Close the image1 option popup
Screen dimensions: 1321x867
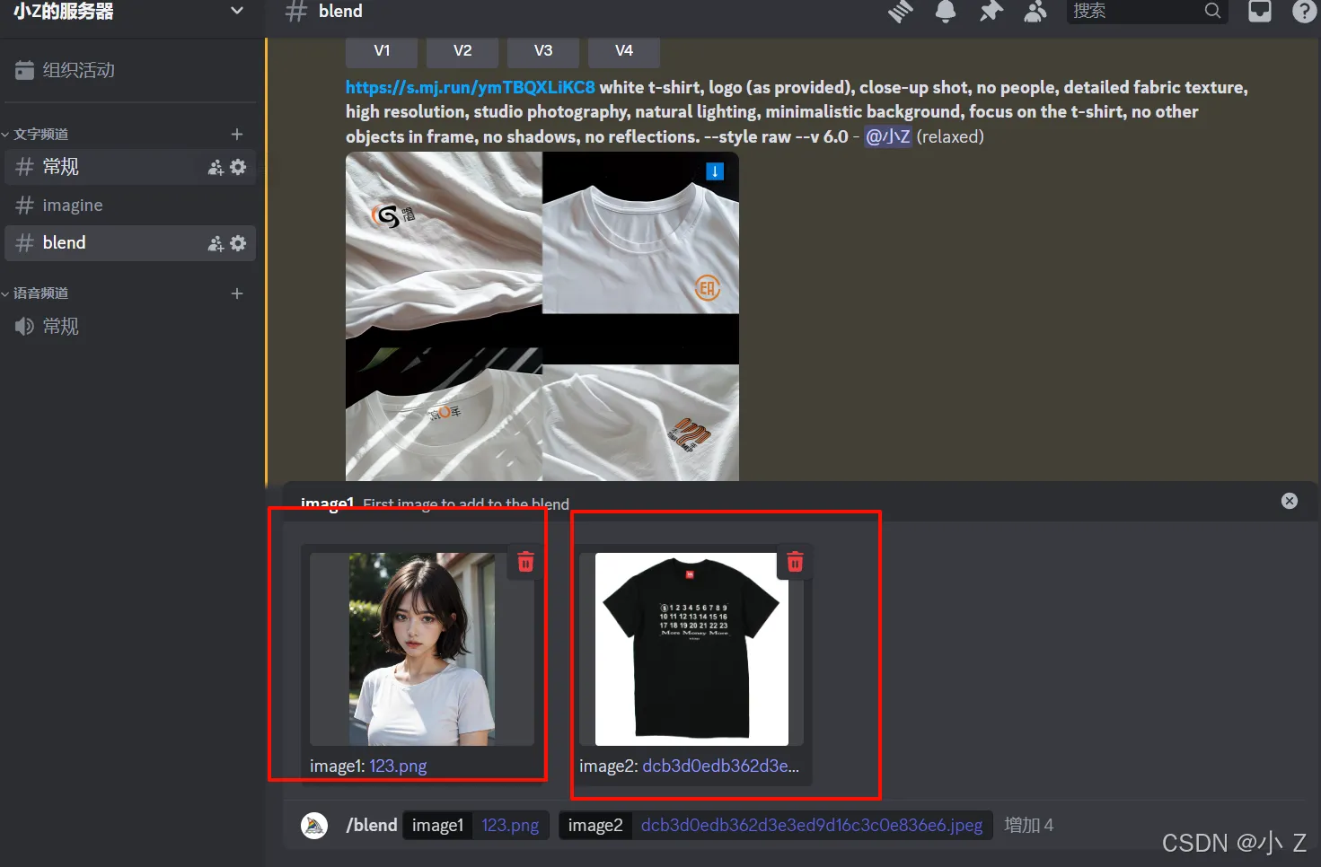[1289, 501]
